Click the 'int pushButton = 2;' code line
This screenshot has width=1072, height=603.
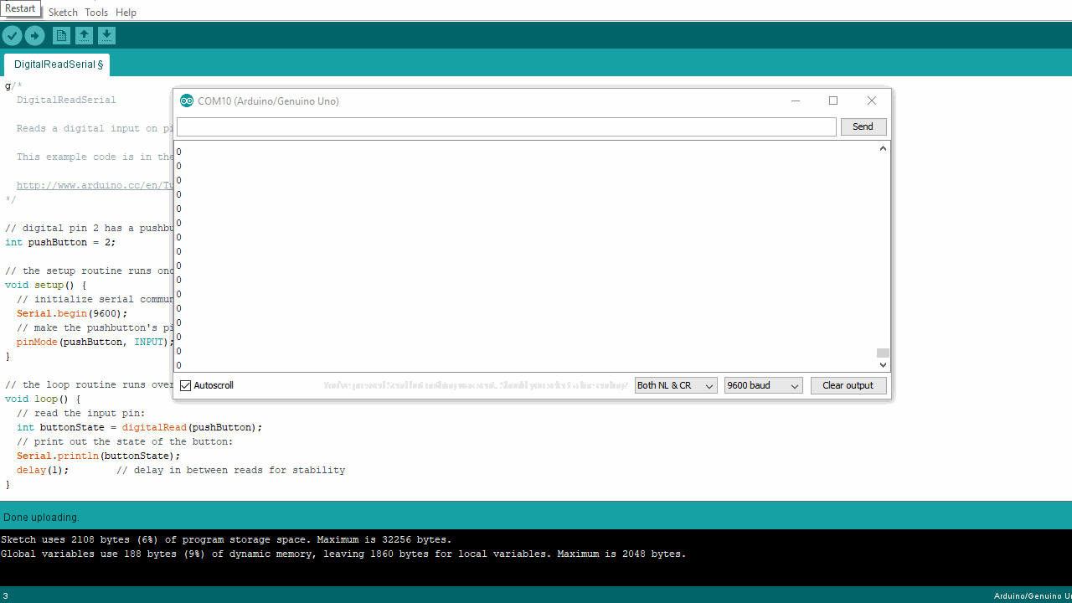(x=60, y=243)
